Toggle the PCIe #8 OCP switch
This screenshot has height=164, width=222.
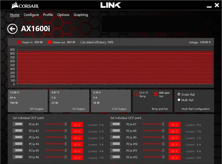[x=116, y=131]
